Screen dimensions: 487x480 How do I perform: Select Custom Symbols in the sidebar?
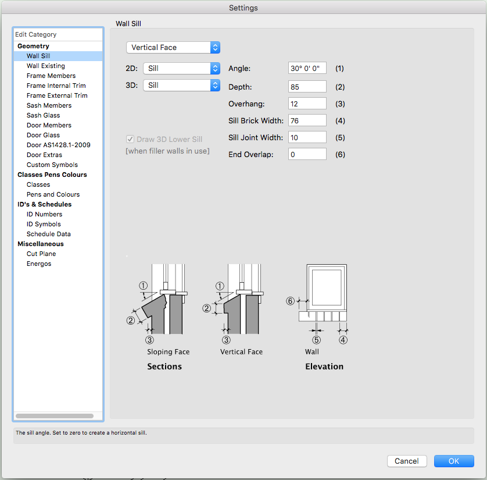[x=51, y=164]
